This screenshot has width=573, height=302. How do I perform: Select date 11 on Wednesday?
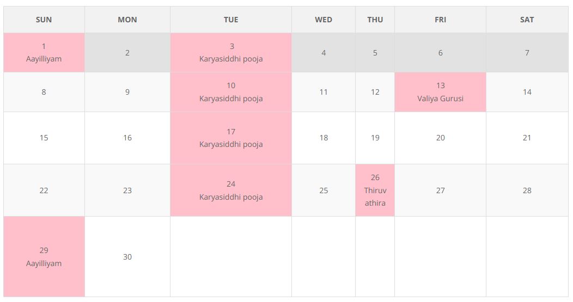click(324, 92)
